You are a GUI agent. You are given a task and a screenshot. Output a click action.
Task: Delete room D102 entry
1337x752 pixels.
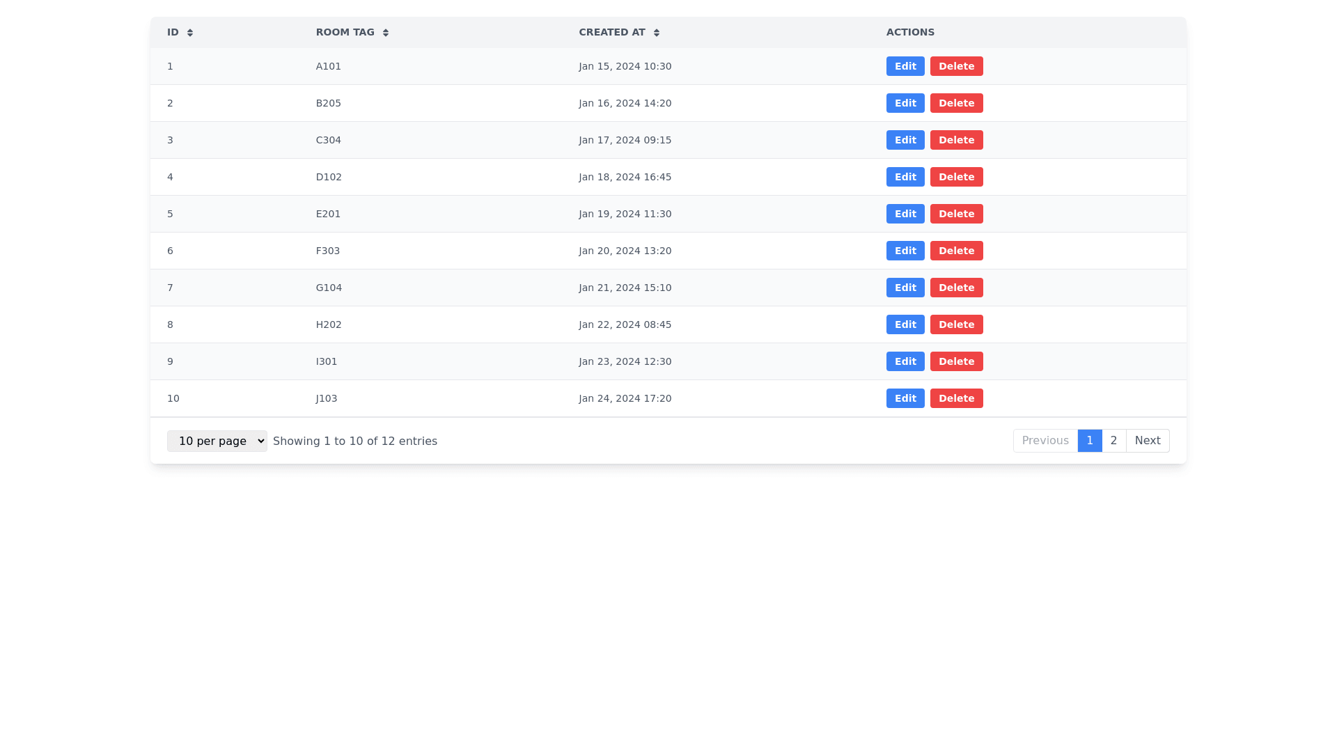(955, 177)
